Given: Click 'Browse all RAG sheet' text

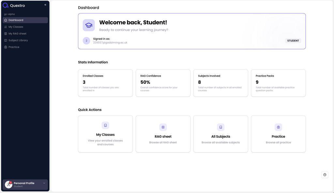Looking at the screenshot, I should tap(163, 142).
